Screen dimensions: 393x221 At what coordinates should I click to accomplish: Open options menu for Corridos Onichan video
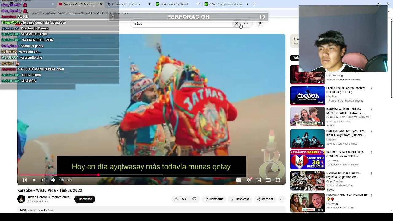click(371, 173)
